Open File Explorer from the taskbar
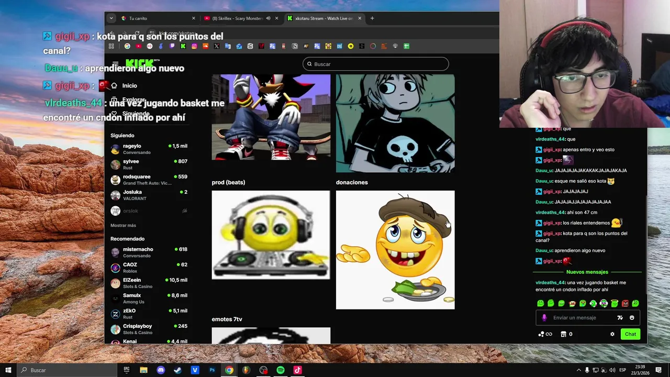Screen dimensions: 670x377 (x=143, y=370)
